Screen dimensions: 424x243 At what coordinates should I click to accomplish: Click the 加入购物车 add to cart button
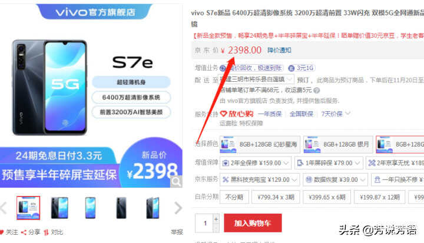click(253, 223)
